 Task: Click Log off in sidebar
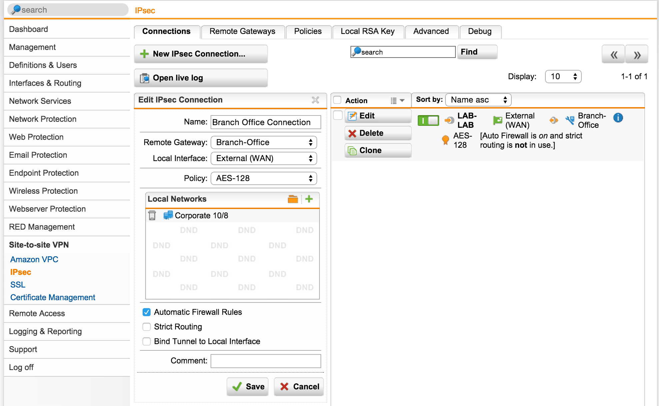coord(67,367)
